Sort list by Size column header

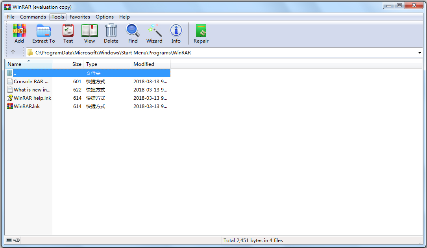coord(68,64)
